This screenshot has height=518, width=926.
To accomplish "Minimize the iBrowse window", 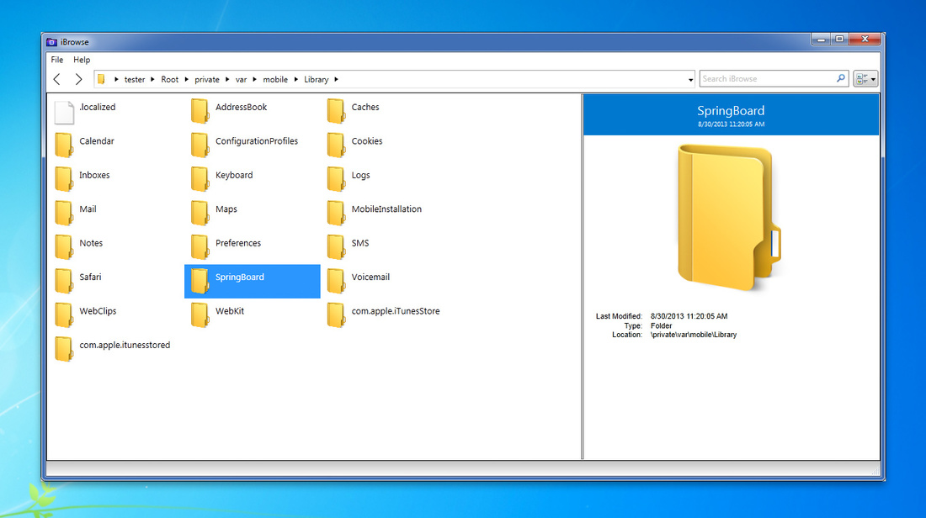I will pyautogui.click(x=820, y=39).
